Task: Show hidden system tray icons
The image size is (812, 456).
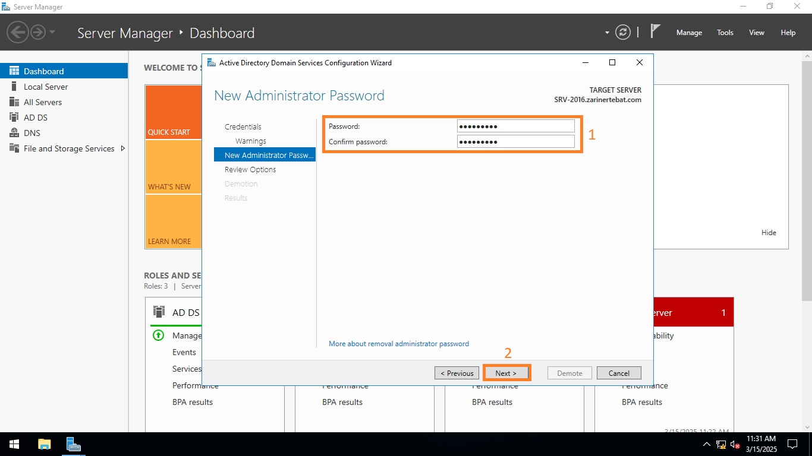Action: point(706,444)
